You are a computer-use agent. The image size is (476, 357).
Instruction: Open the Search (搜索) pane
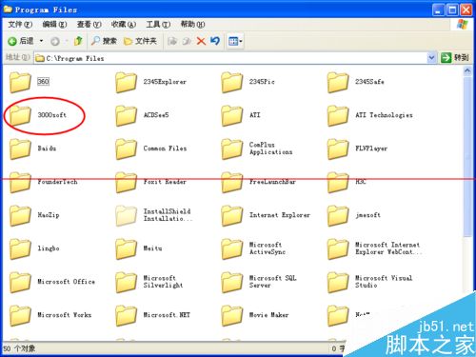pos(104,41)
